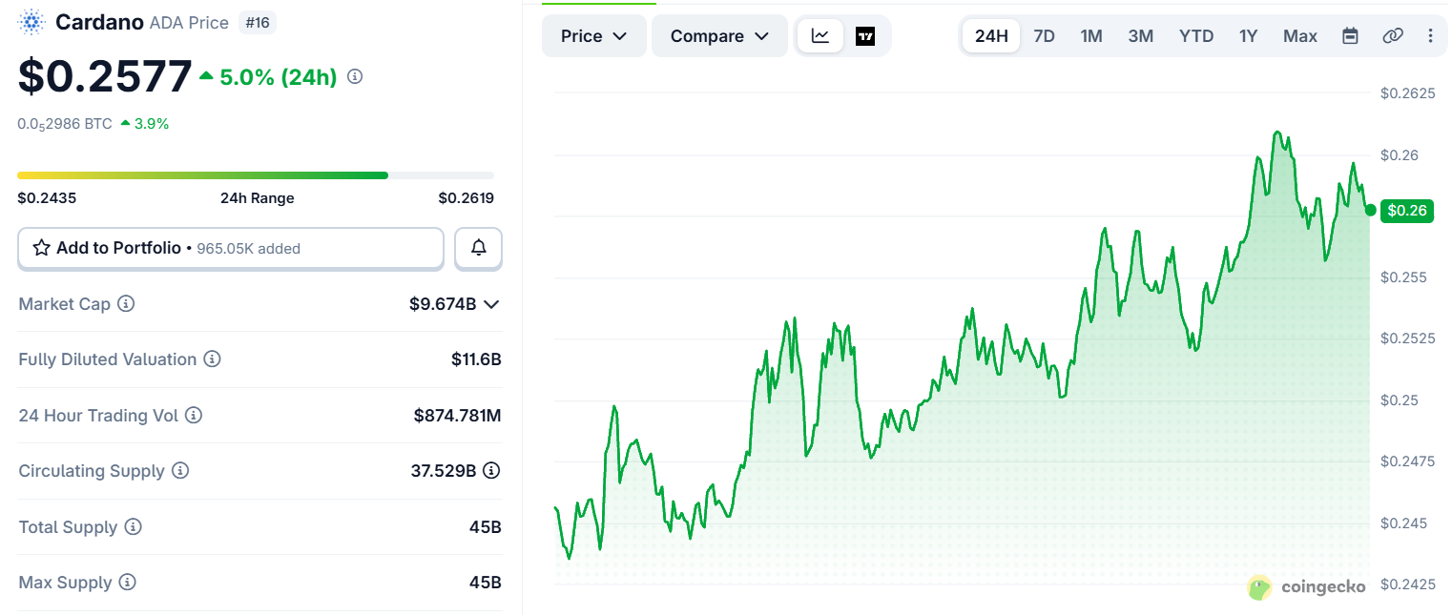Image resolution: width=1452 pixels, height=615 pixels.
Task: Switch to the TradingView chart icon
Action: pyautogui.click(x=865, y=36)
